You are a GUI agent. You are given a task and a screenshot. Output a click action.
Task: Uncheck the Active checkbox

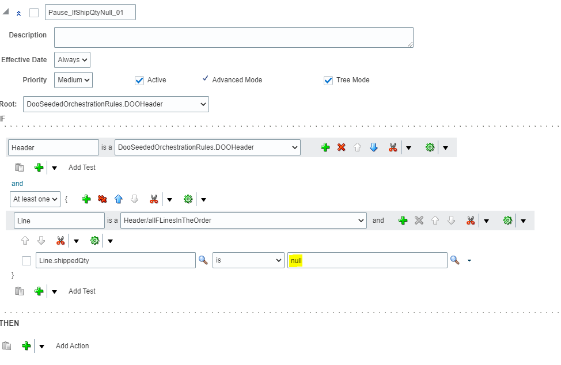(x=139, y=81)
